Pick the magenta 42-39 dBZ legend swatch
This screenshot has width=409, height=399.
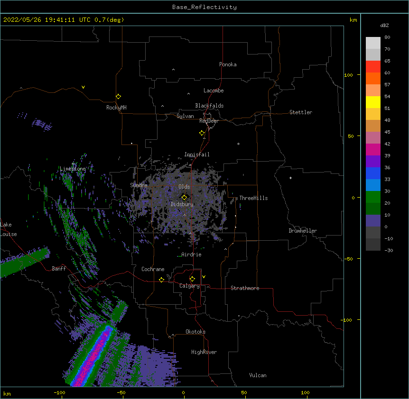(373, 150)
